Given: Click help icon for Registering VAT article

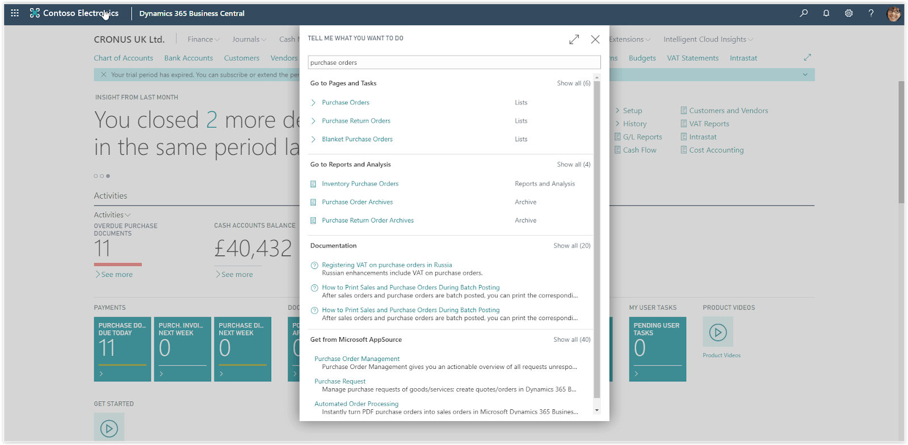Looking at the screenshot, I should [314, 266].
